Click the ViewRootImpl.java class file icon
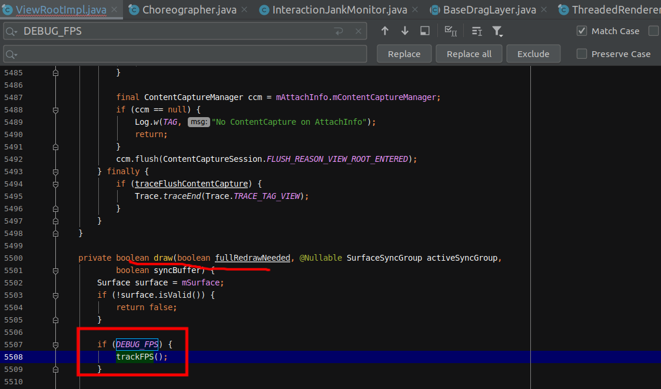Screen dimensions: 661x389 click(6, 9)
